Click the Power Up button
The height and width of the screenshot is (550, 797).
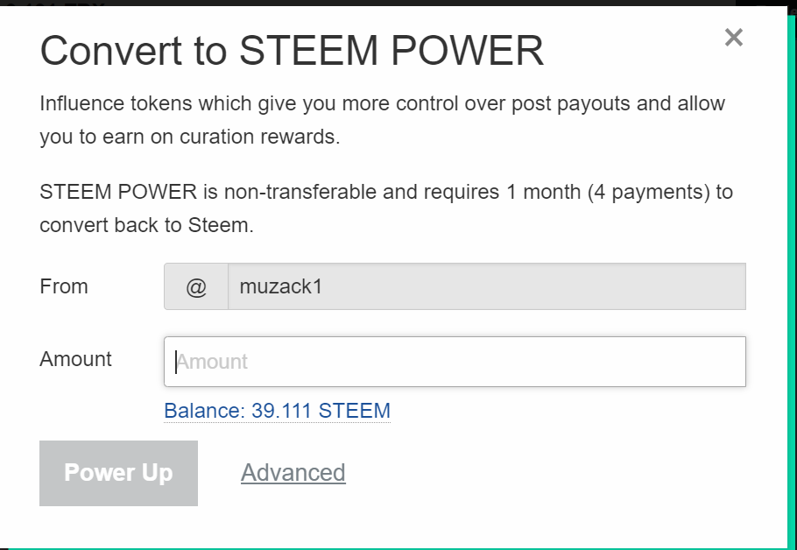[x=118, y=473]
